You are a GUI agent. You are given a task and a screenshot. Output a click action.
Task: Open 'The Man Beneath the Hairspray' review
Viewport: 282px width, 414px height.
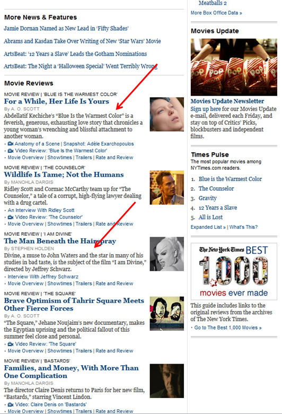60,241
